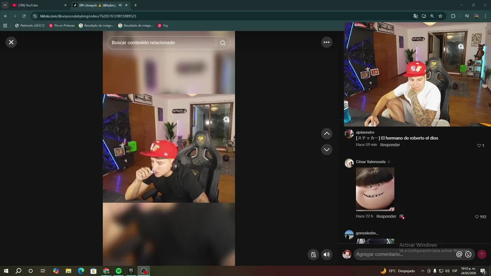The width and height of the screenshot is (491, 276).
Task: Reply to ajelanndro's comment
Action: point(390,145)
